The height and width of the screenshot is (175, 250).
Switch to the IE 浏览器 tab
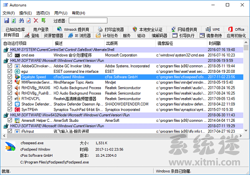(x=80, y=35)
